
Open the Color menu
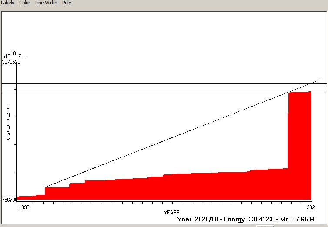pos(25,3)
